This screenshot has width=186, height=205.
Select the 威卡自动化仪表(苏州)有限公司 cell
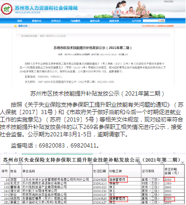tap(57, 202)
